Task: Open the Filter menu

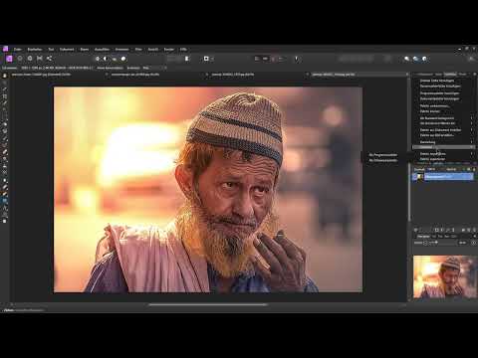Action: point(138,49)
